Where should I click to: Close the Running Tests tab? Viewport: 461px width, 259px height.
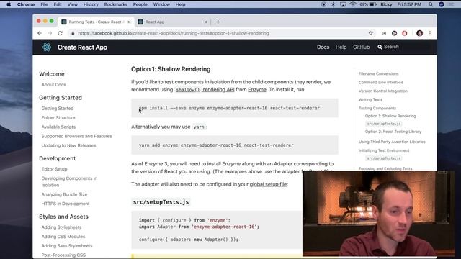(x=129, y=22)
